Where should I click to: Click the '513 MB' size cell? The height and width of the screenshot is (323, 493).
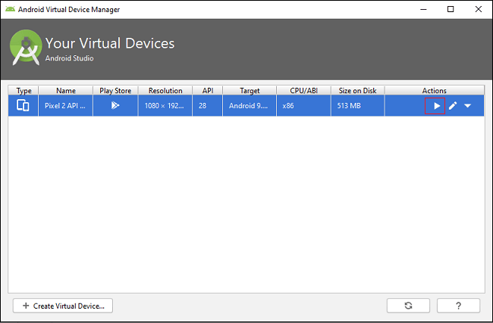tap(357, 106)
